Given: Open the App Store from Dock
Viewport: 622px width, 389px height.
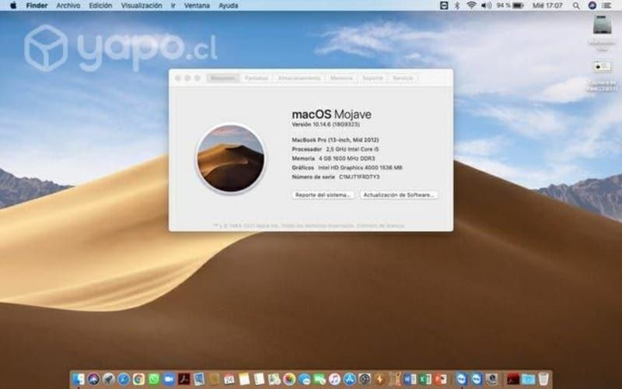Looking at the screenshot, I should 349,379.
